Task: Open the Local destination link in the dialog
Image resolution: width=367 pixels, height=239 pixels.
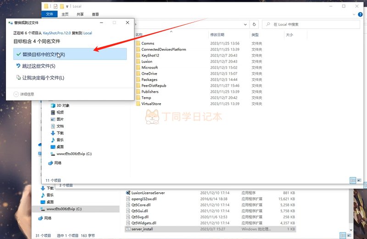Action: click(88, 33)
